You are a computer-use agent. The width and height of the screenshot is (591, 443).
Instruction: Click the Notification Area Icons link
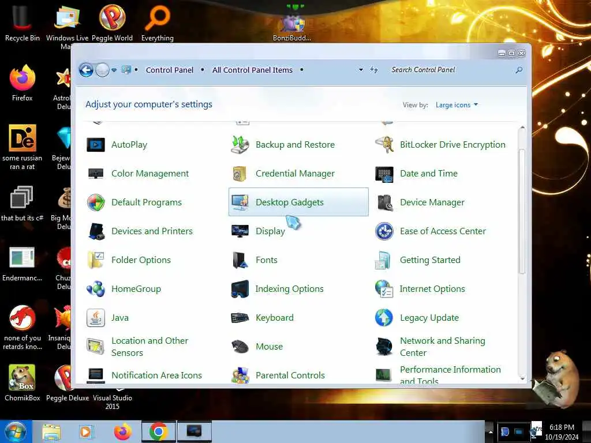pos(156,375)
